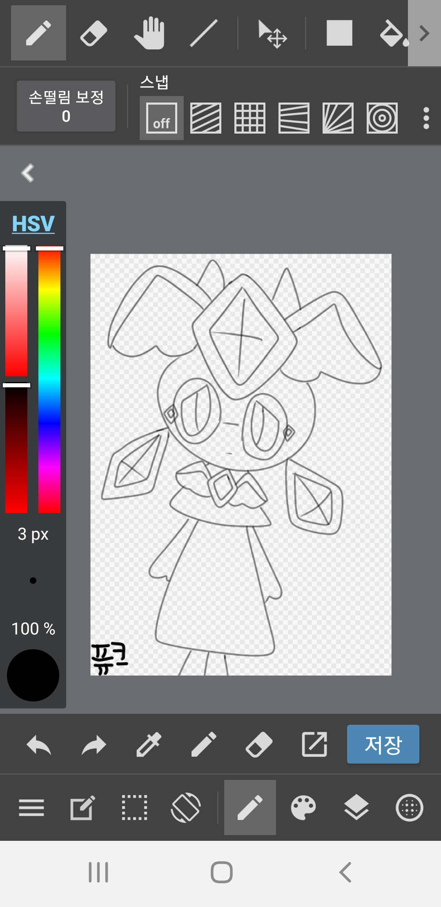Image resolution: width=441 pixels, height=907 pixels.
Task: Save the drawing with 저장 button
Action: [x=383, y=744]
